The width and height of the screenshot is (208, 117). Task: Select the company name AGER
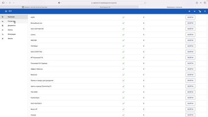(32, 17)
